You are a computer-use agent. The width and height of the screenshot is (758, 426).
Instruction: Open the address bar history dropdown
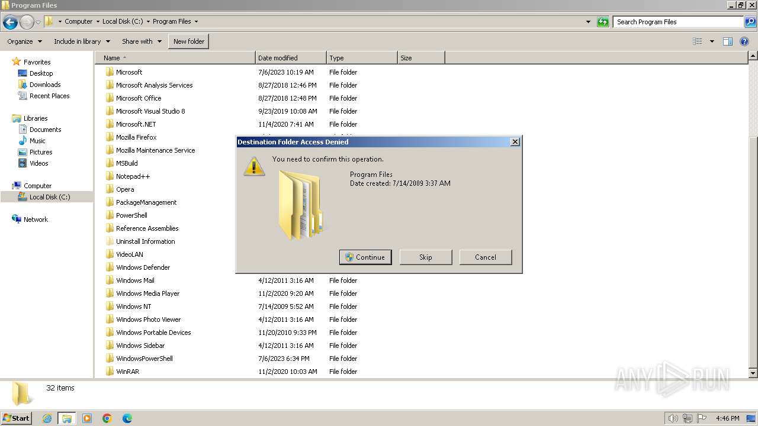point(588,22)
